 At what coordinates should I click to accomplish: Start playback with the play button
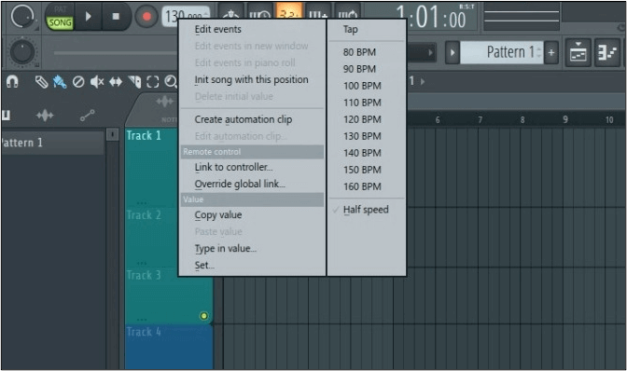[89, 17]
